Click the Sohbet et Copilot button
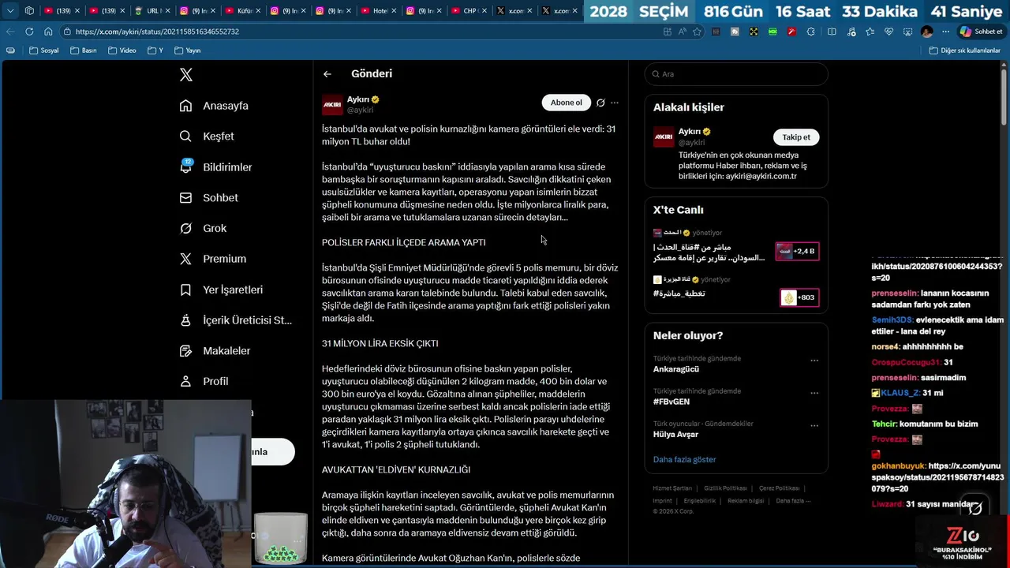 [981, 32]
